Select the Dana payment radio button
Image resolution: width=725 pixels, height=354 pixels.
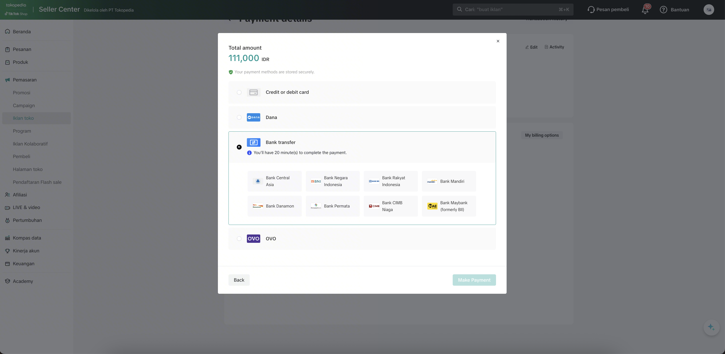239,117
